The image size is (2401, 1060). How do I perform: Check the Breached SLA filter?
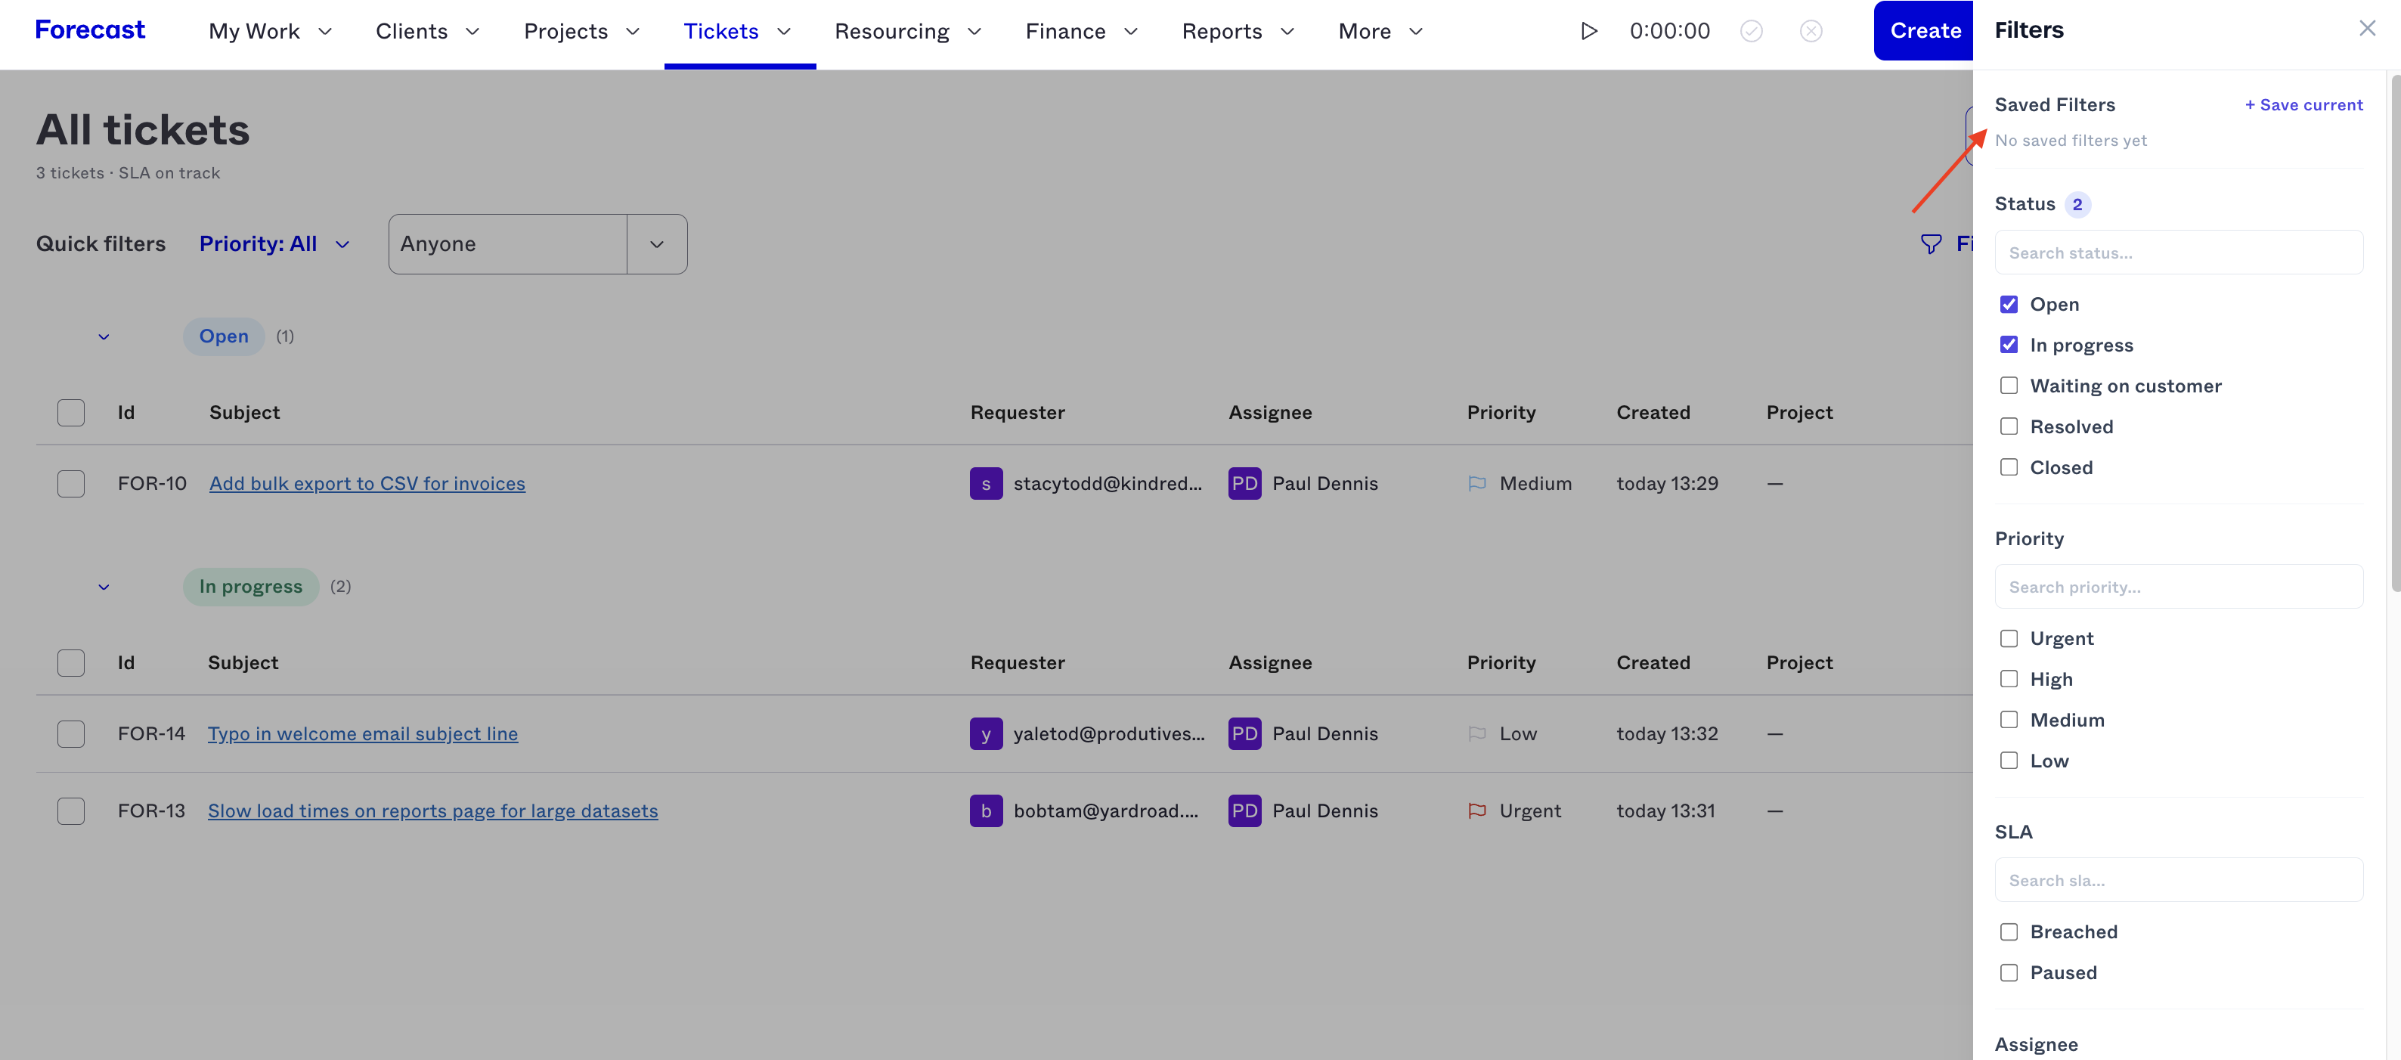tap(2009, 932)
